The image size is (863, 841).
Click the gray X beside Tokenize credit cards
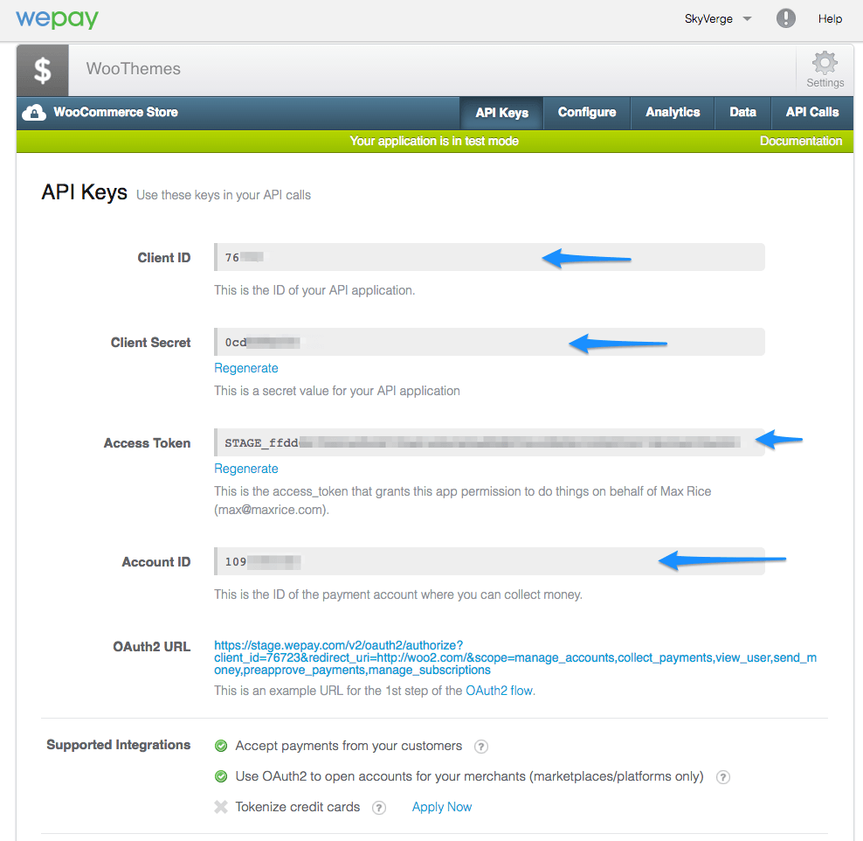pyautogui.click(x=221, y=807)
